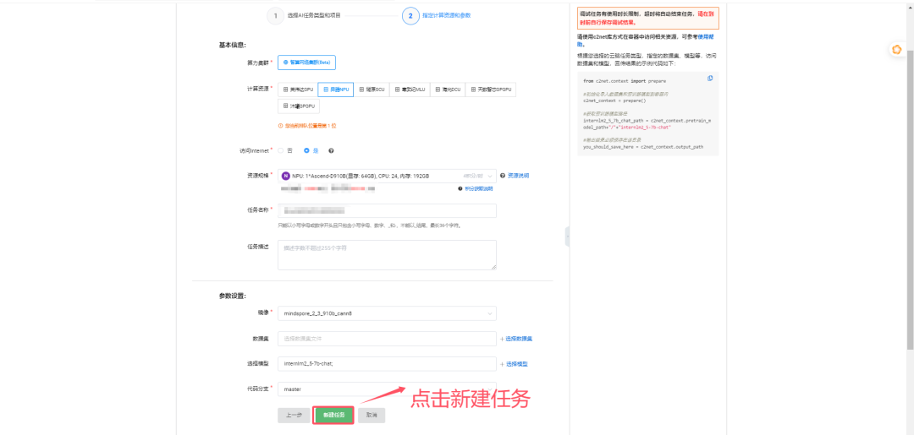Click the 选择模型 link
This screenshot has width=914, height=435.
click(516, 364)
